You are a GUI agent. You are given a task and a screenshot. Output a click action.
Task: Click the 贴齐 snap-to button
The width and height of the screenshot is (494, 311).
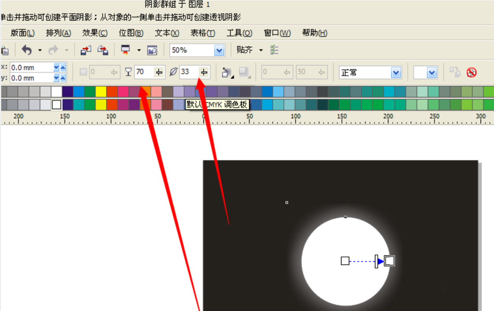tap(244, 50)
